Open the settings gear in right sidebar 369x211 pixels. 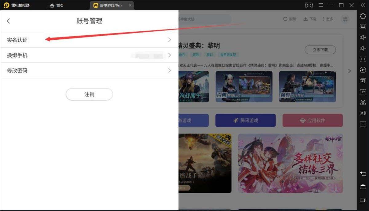tap(363, 16)
